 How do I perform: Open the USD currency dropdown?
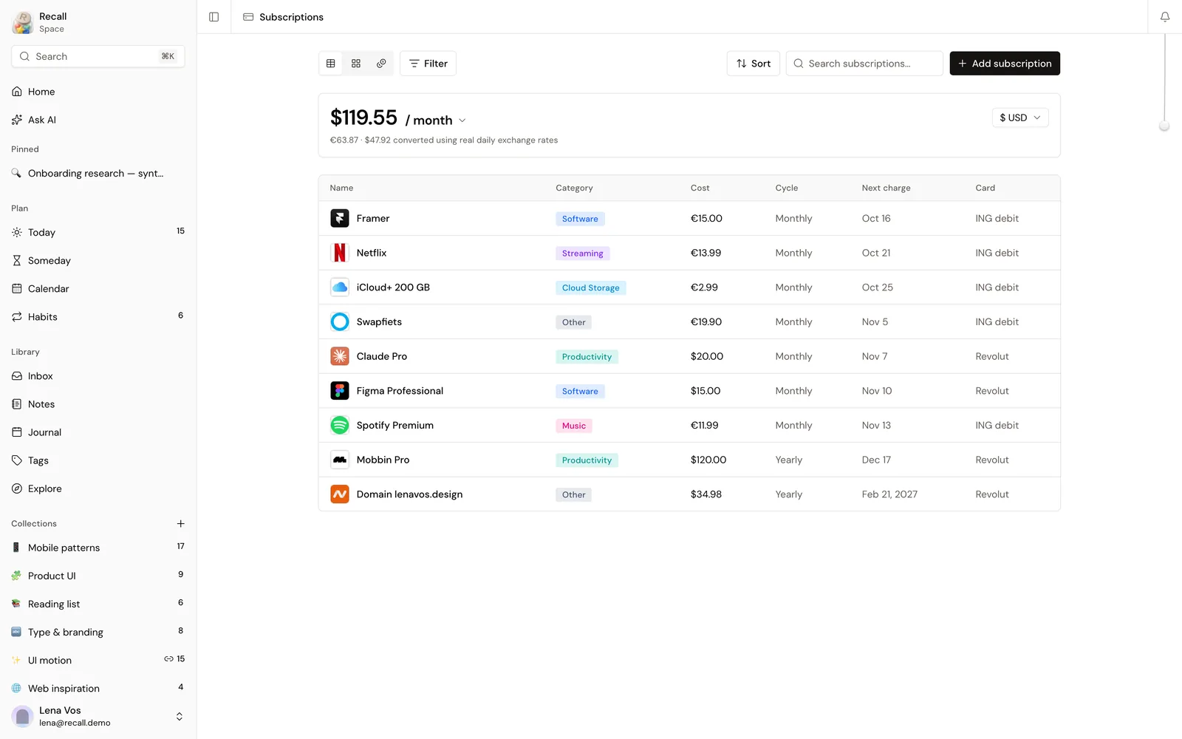pos(1020,118)
